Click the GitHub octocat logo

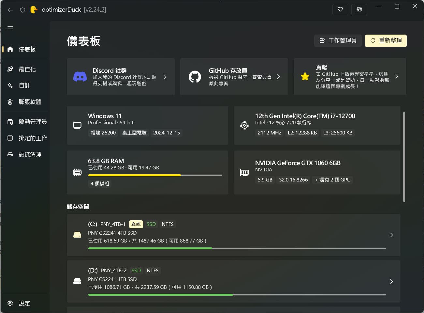coord(195,77)
